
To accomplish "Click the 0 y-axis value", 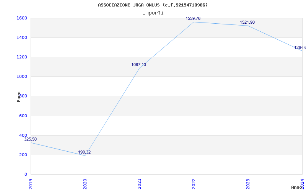I will tap(26, 175).
